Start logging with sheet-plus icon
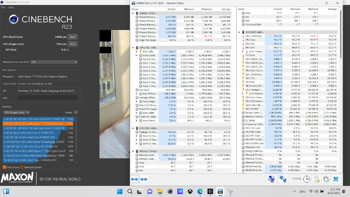350x197 pixels. click(317, 179)
